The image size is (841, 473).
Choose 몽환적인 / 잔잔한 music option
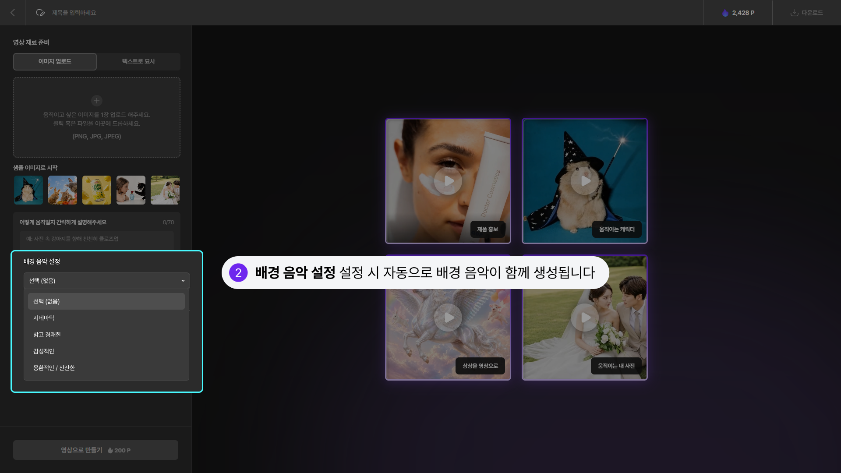tap(106, 368)
